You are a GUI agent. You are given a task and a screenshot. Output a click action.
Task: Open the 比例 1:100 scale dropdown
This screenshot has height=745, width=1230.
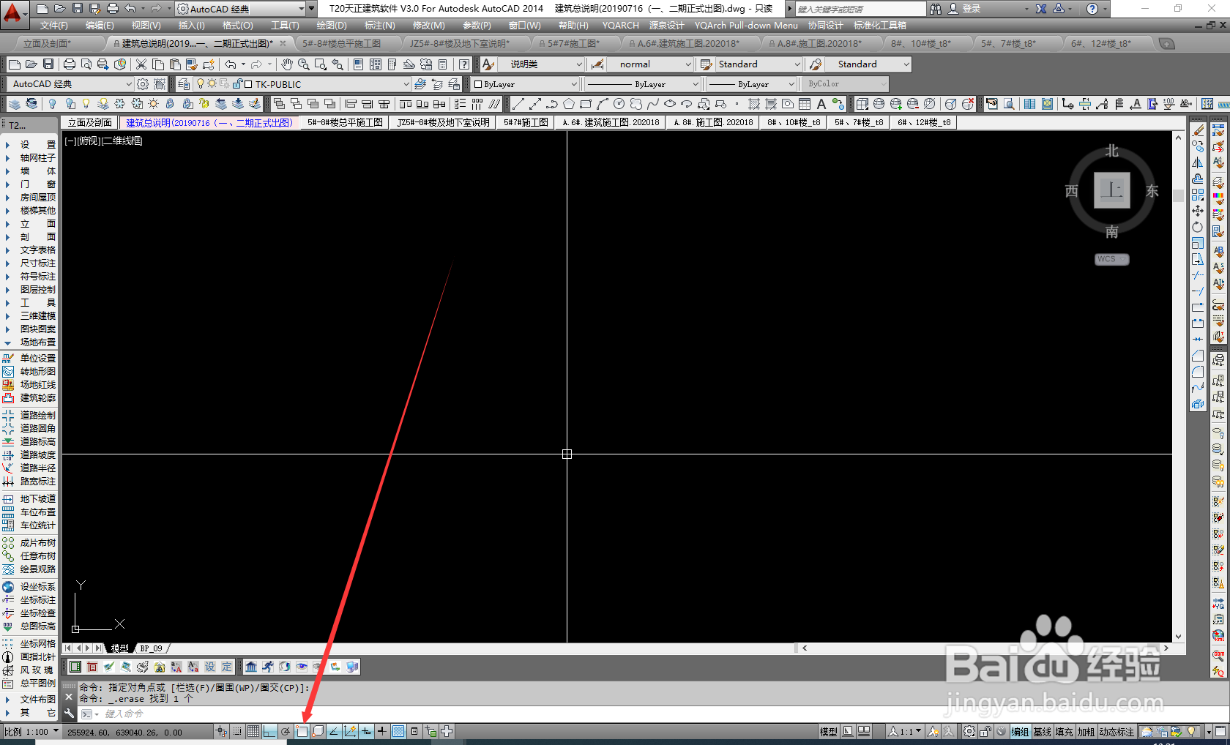click(31, 731)
